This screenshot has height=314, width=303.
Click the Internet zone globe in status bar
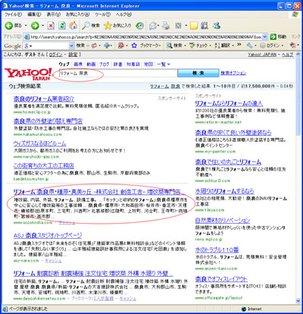(244, 309)
